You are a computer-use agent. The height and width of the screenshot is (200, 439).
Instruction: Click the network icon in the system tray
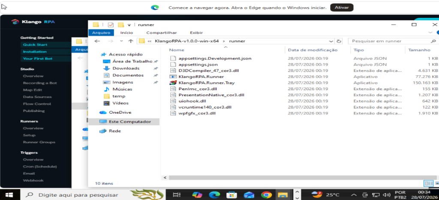(x=376, y=195)
